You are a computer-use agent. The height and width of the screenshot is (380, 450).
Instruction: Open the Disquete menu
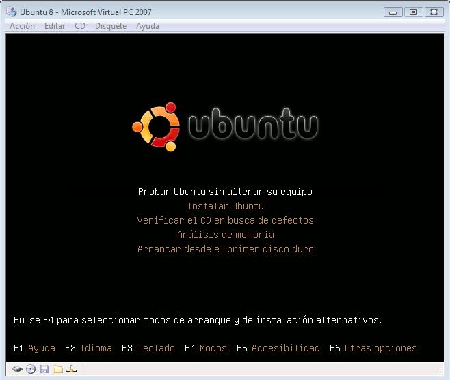coord(111,26)
